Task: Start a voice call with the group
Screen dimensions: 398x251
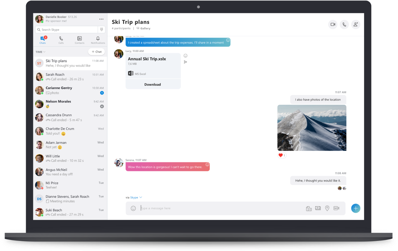Action: point(344,24)
